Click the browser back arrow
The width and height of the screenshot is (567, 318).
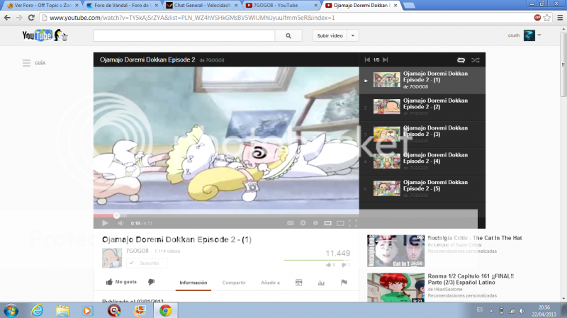point(7,18)
